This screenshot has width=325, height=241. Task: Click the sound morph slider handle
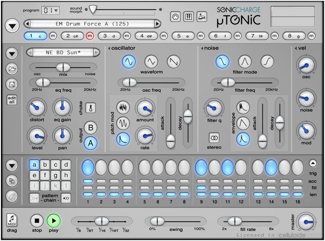[x=93, y=10]
